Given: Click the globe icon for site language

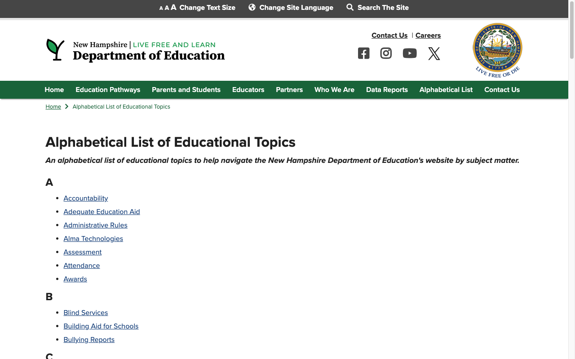Looking at the screenshot, I should tap(252, 7).
